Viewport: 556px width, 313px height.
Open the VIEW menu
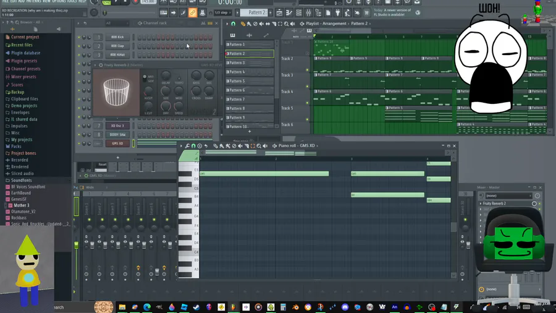click(46, 1)
